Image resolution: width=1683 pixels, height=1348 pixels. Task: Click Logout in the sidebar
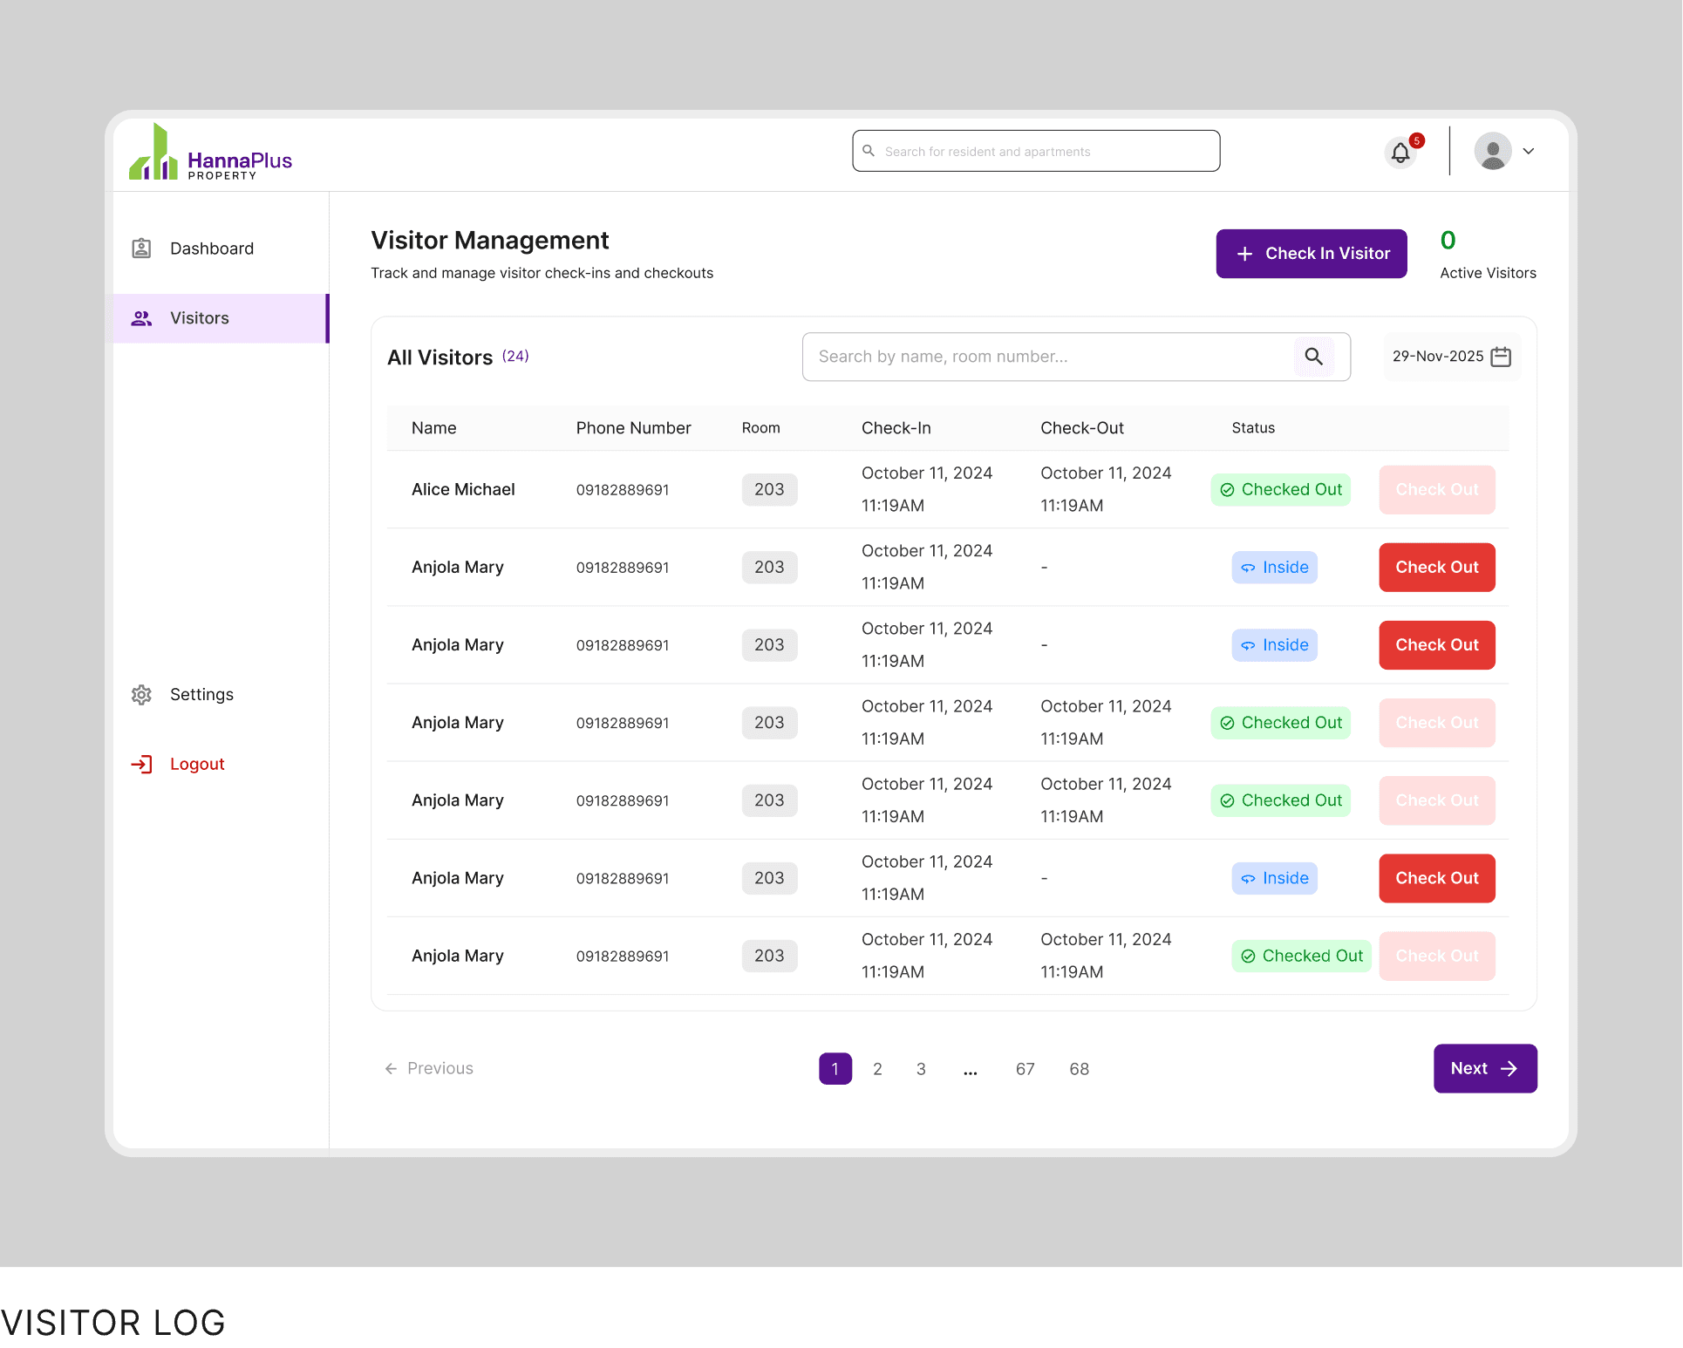tap(197, 765)
